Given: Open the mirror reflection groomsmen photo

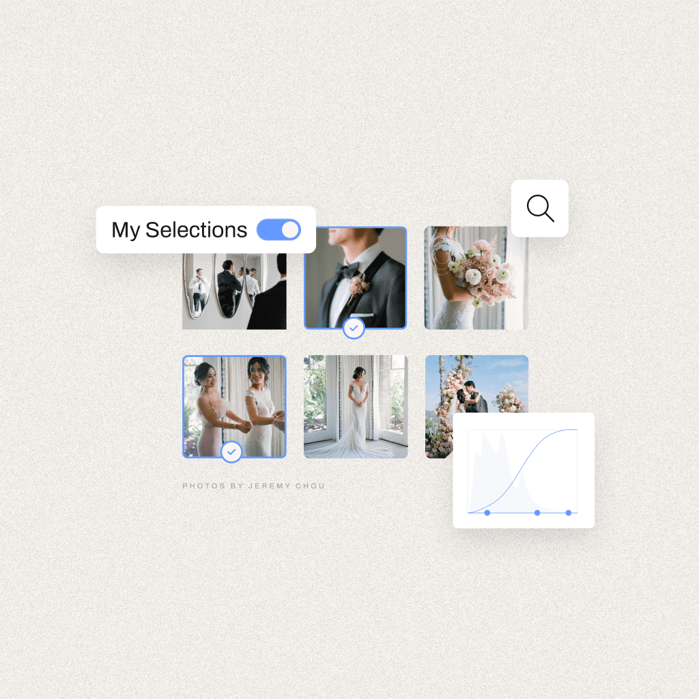Looking at the screenshot, I should pos(235,291).
